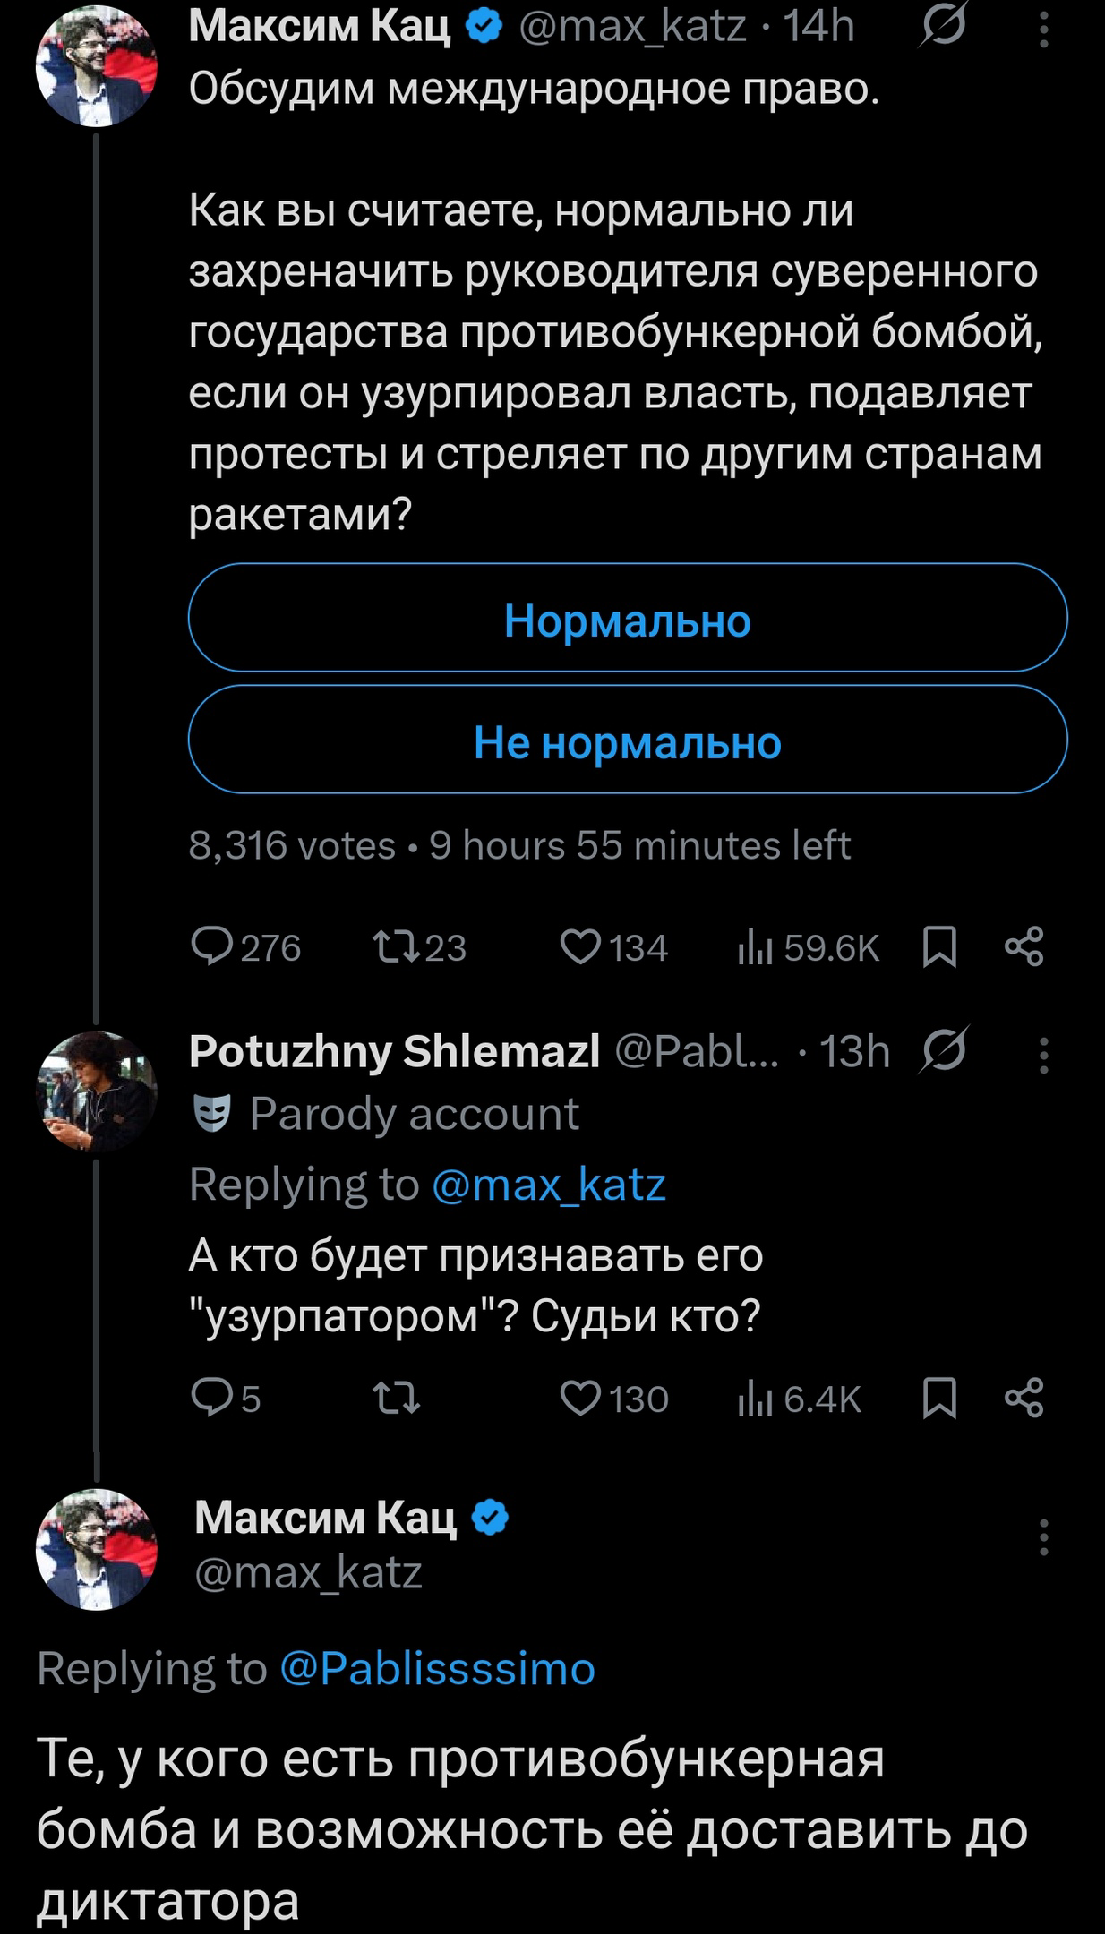Open Grok icon on the poll tweet

point(944,29)
